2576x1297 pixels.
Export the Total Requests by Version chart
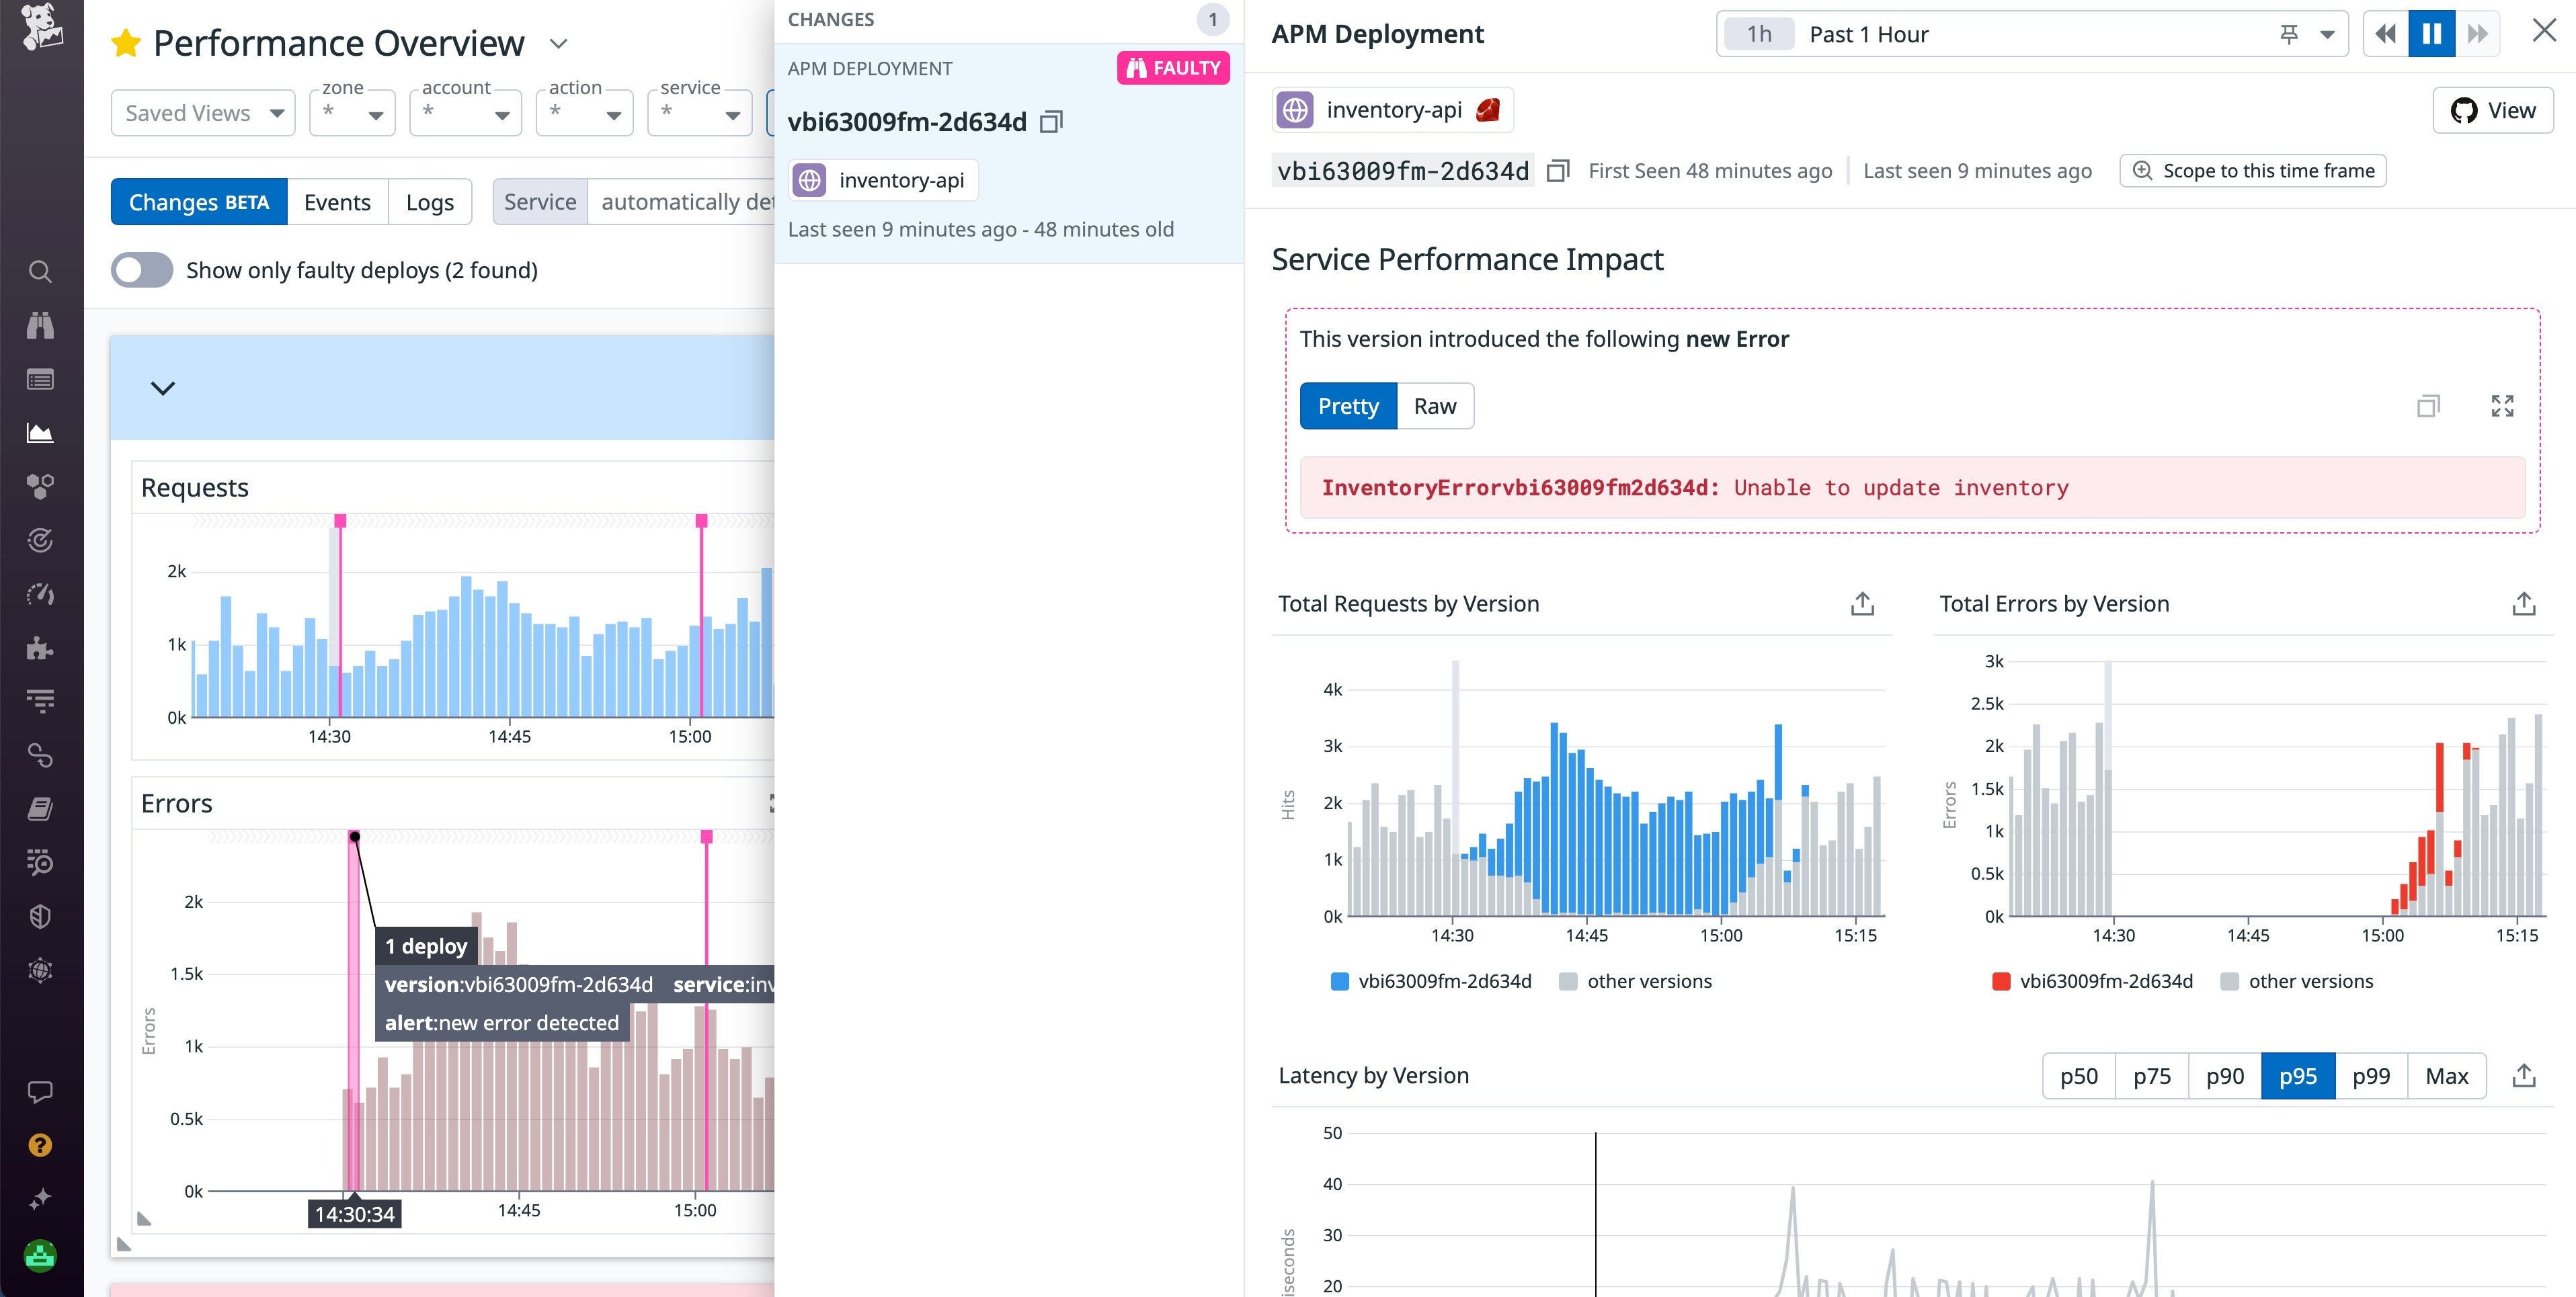point(1861,603)
